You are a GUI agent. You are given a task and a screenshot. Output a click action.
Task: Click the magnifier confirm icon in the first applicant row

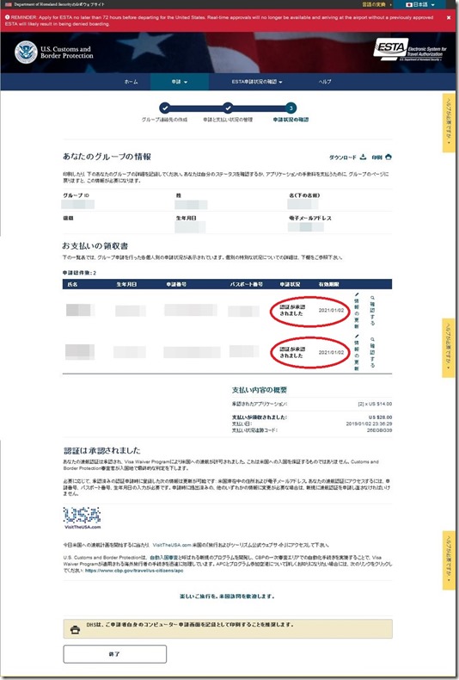click(x=372, y=298)
